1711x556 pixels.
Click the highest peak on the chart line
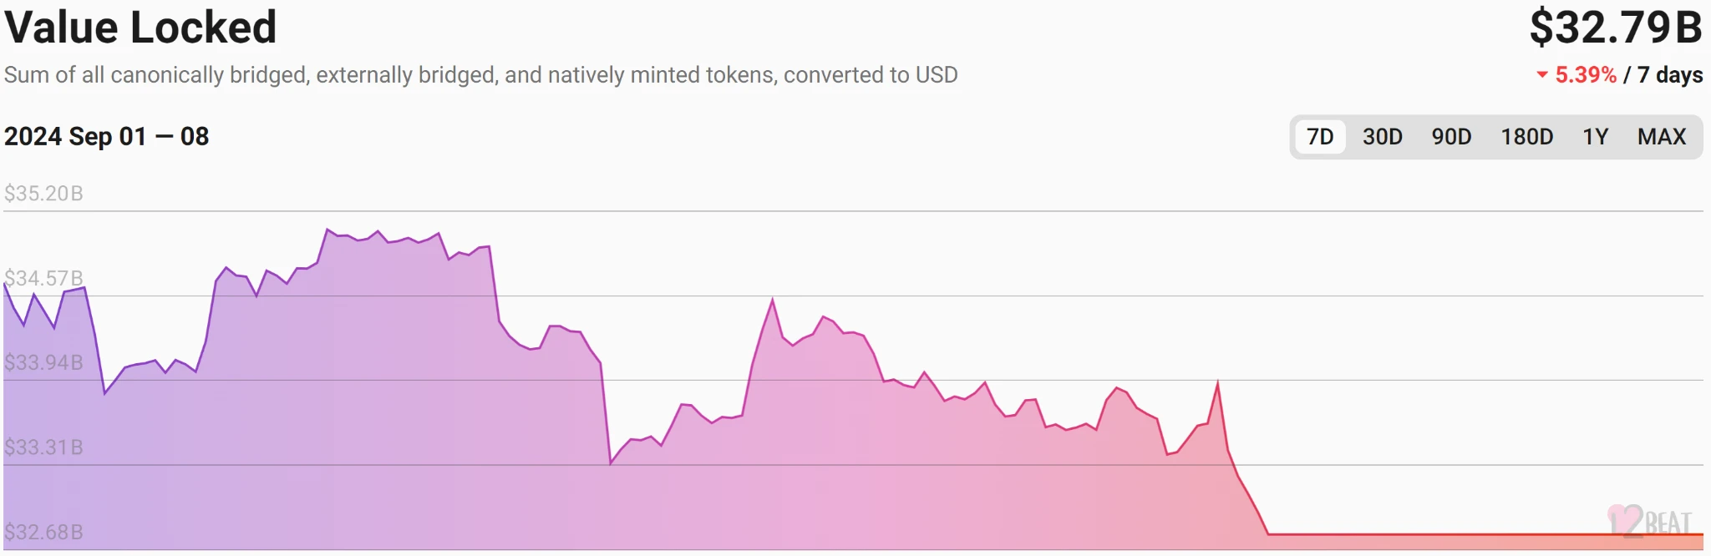(327, 230)
